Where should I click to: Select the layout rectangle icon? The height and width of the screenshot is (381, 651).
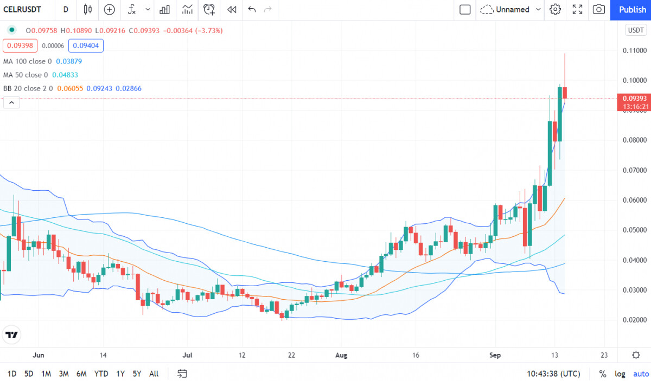pos(465,9)
